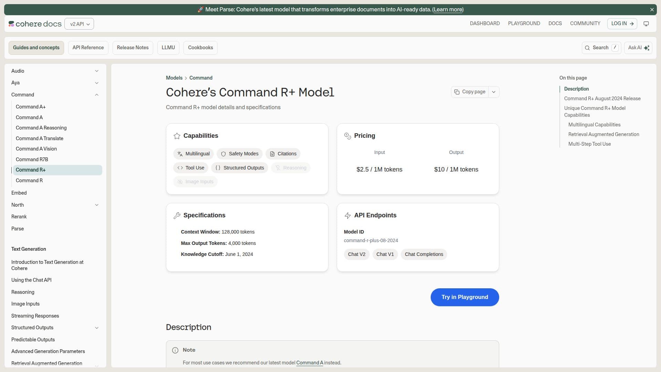Click the Cohere docs logo
The image size is (661, 372).
point(35,24)
